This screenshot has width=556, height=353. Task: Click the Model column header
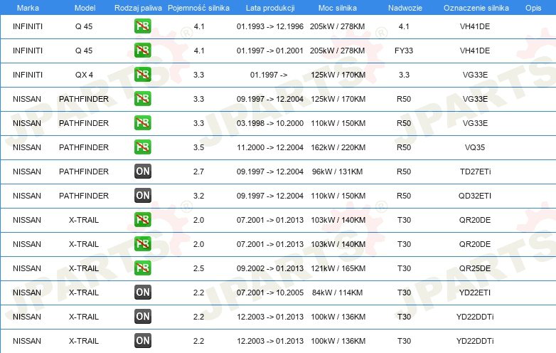[x=85, y=8]
